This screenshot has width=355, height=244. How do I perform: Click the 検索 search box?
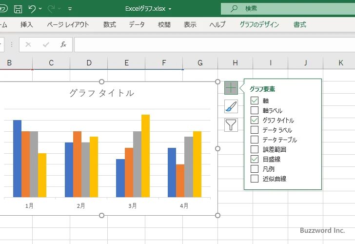288,9
